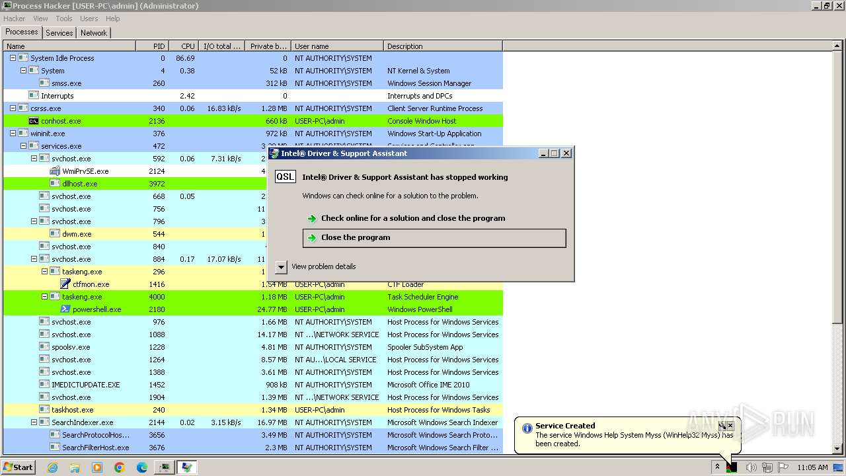Launch Google Chrome from the taskbar
846x476 pixels.
coord(120,467)
